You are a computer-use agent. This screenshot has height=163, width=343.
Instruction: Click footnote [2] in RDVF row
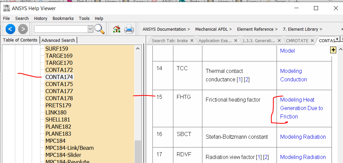[x=266, y=157]
